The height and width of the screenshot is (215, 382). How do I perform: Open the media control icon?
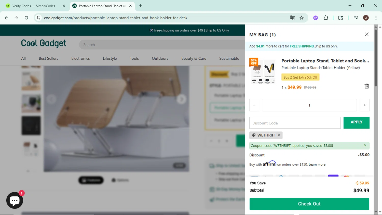pos(356,18)
